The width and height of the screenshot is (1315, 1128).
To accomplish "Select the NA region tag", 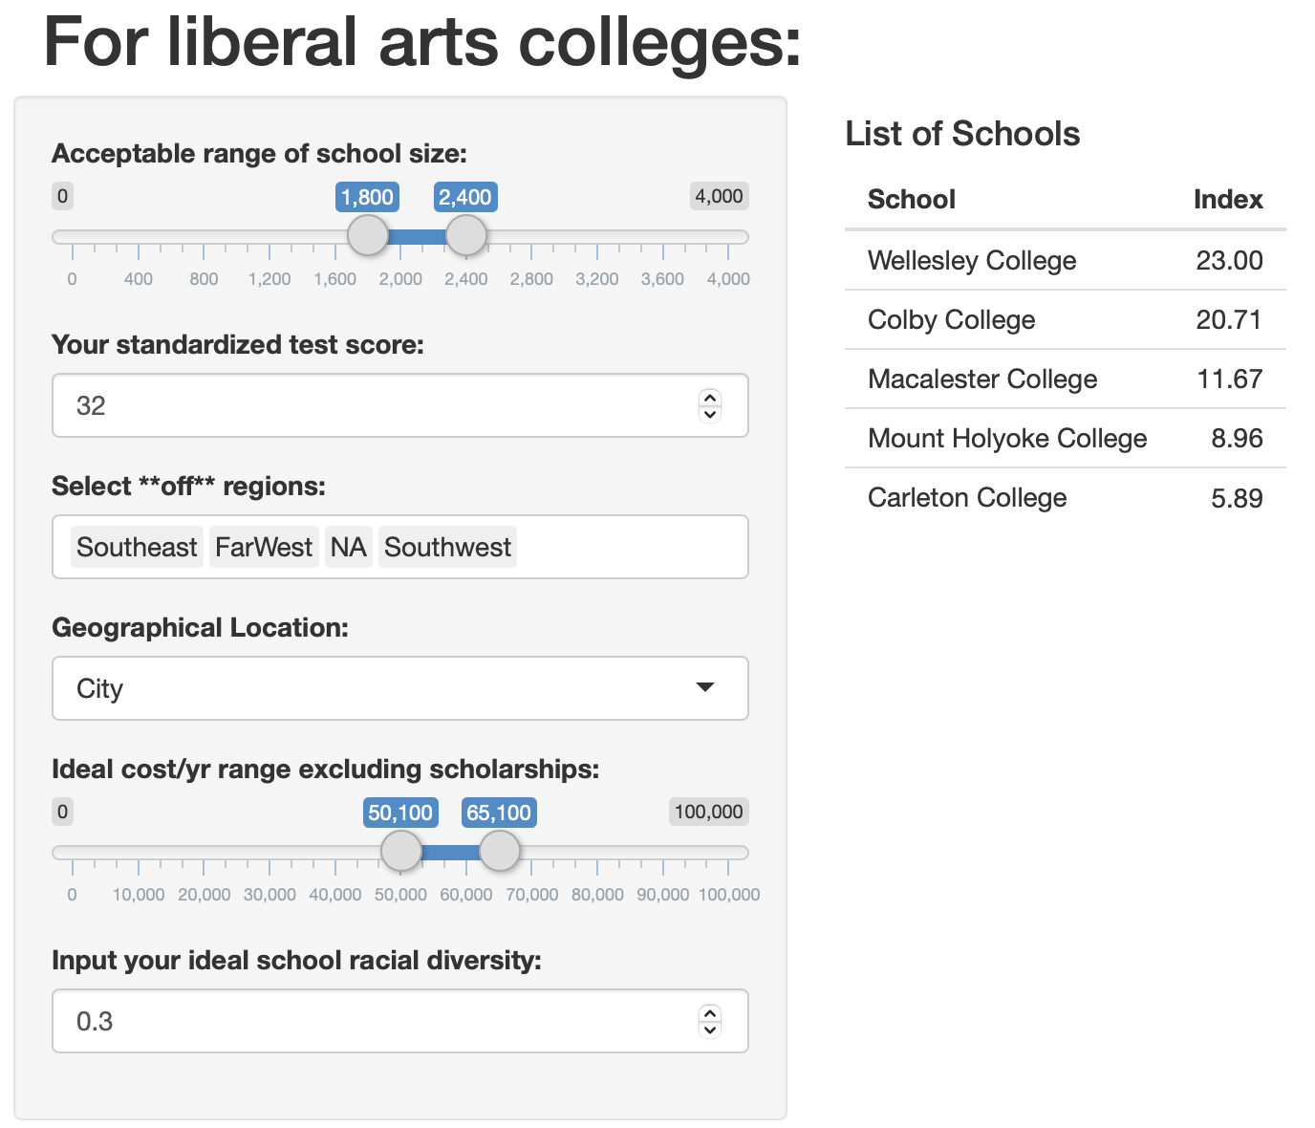I will [x=348, y=547].
